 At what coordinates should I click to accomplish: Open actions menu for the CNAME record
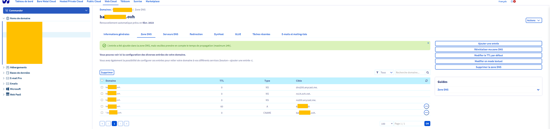pyautogui.click(x=426, y=113)
